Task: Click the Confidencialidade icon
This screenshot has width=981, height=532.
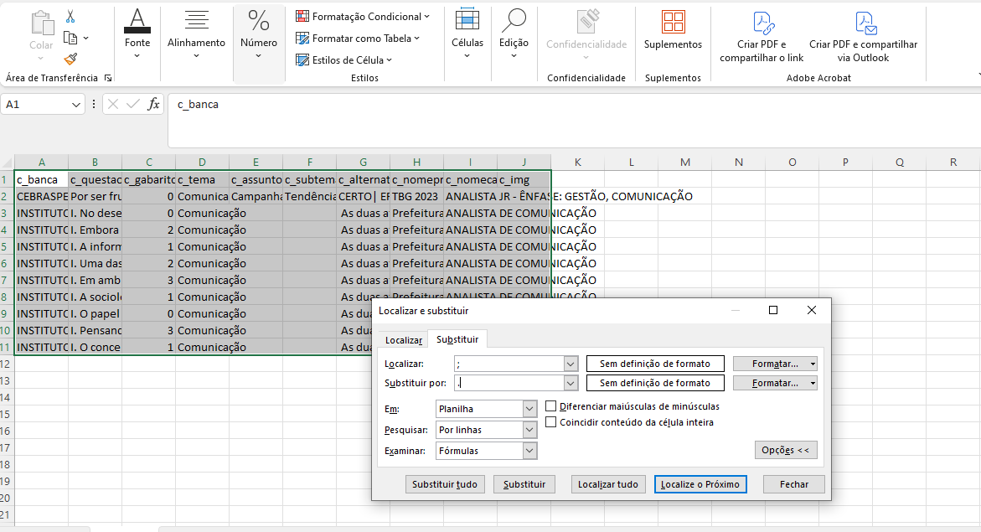Action: pyautogui.click(x=587, y=23)
